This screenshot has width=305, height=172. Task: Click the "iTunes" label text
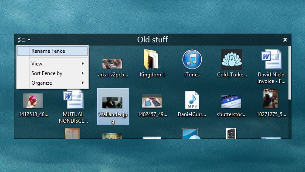(192, 75)
